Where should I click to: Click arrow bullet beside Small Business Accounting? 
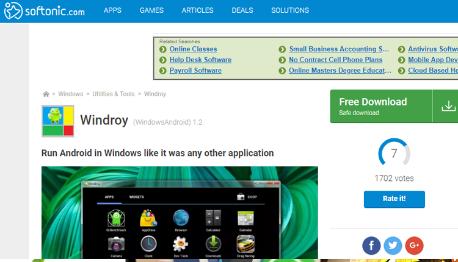(282, 49)
